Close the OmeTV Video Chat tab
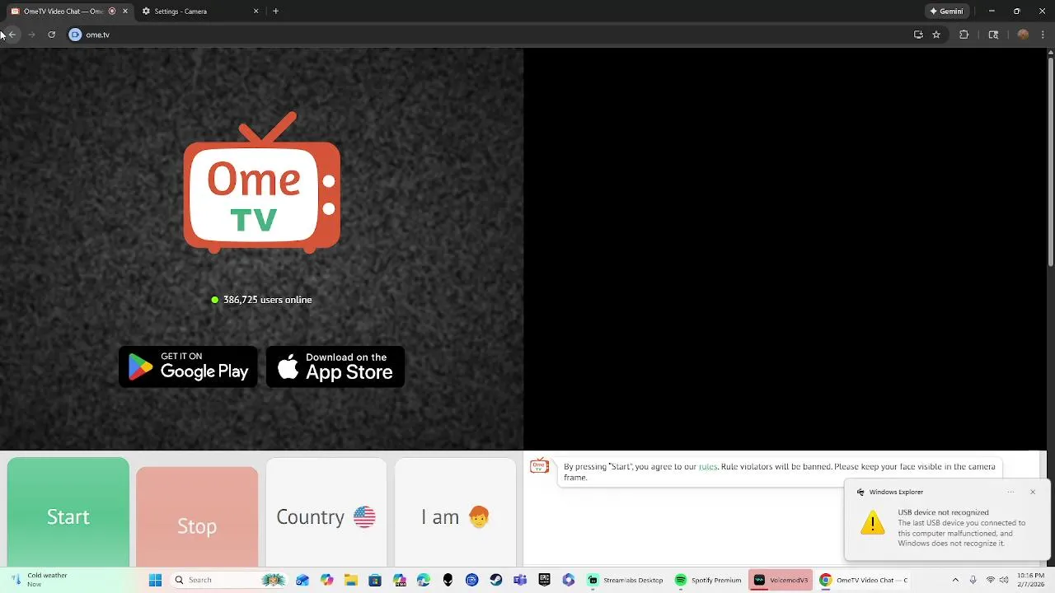Screen dimensions: 1055x593 pos(125,12)
